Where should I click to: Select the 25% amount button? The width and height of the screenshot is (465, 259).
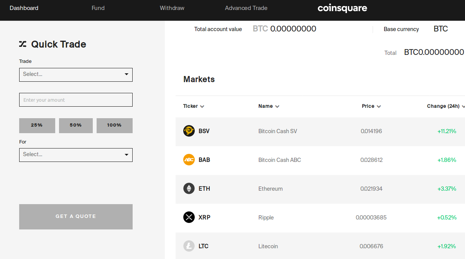tap(37, 125)
